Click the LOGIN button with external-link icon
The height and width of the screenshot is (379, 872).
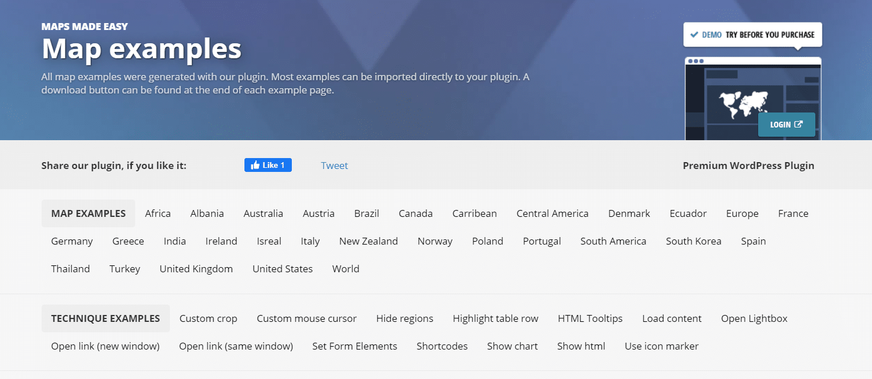(786, 125)
